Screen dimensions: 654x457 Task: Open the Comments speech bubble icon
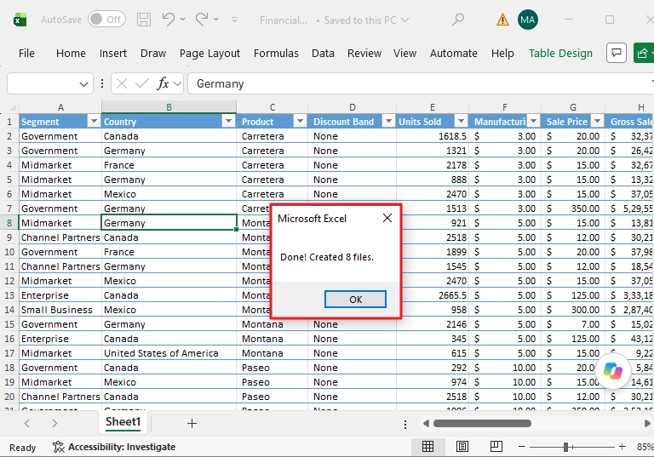coord(617,53)
